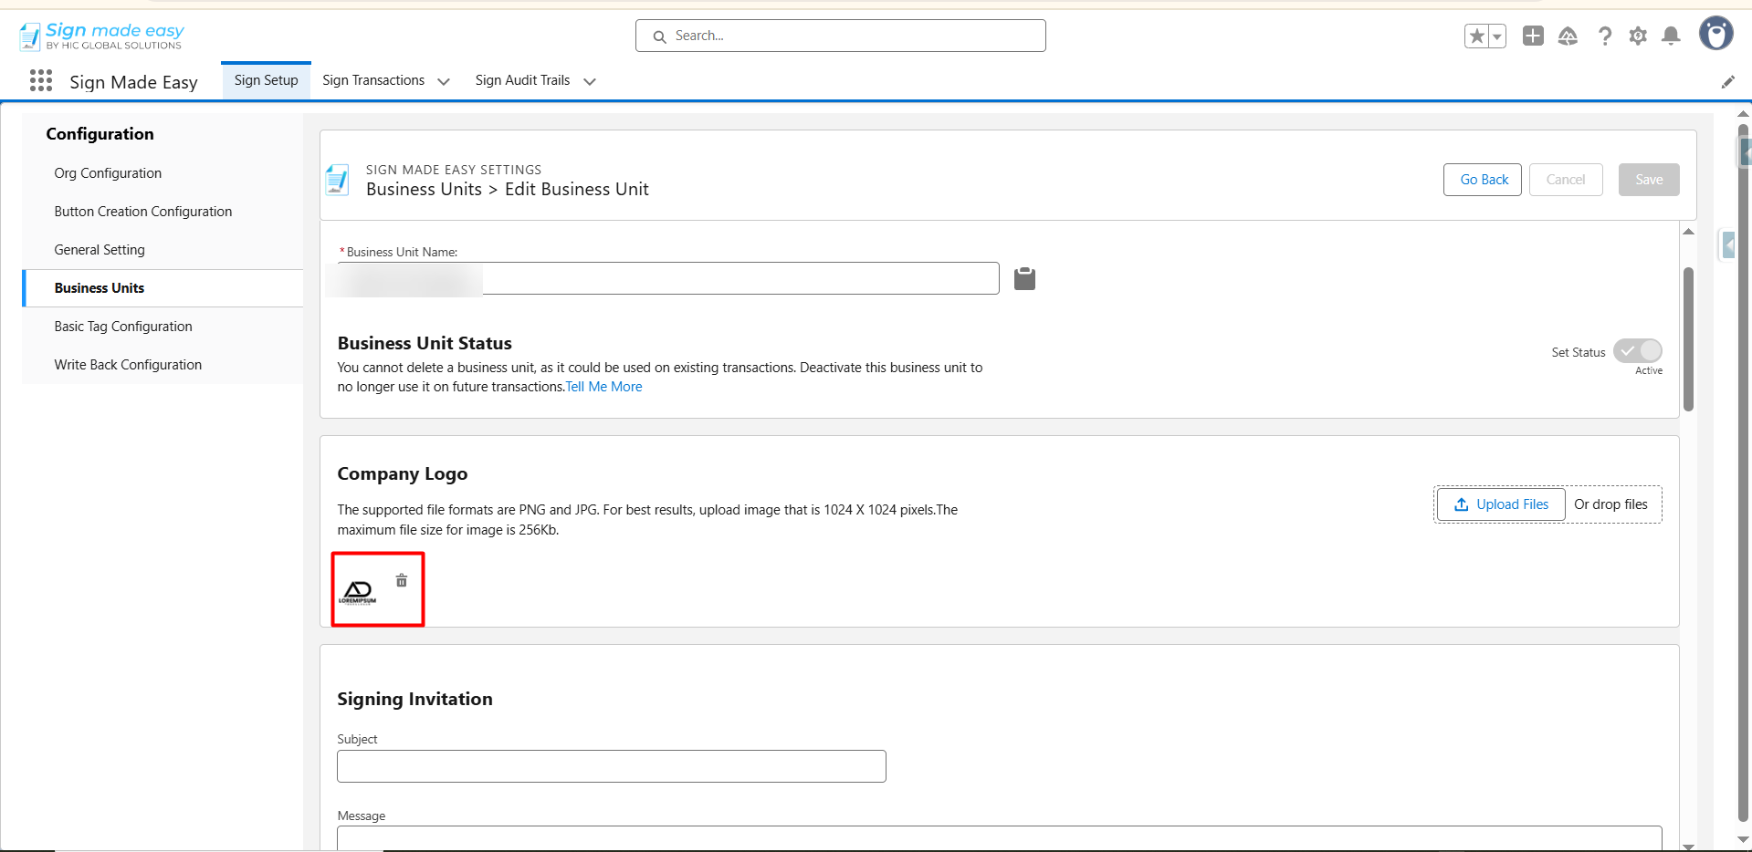Open the notifications bell
This screenshot has width=1752, height=852.
tap(1671, 36)
